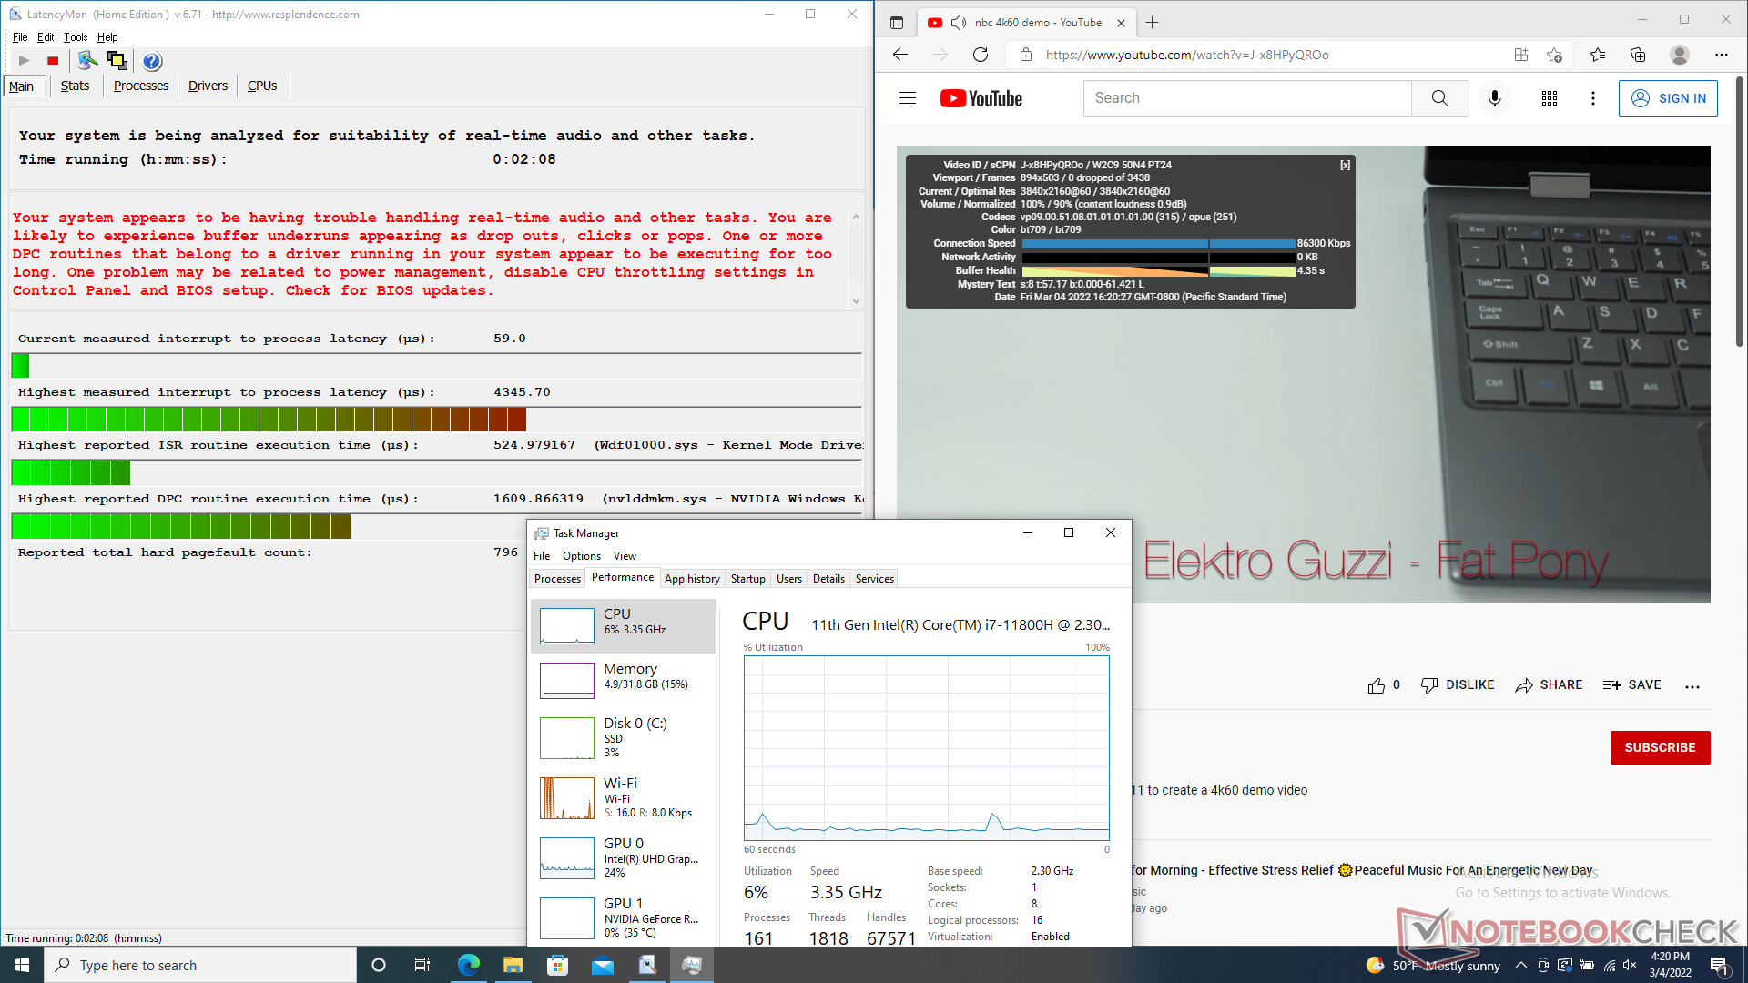The image size is (1748, 983).
Task: Open Task Manager Options menu
Action: pyautogui.click(x=582, y=556)
